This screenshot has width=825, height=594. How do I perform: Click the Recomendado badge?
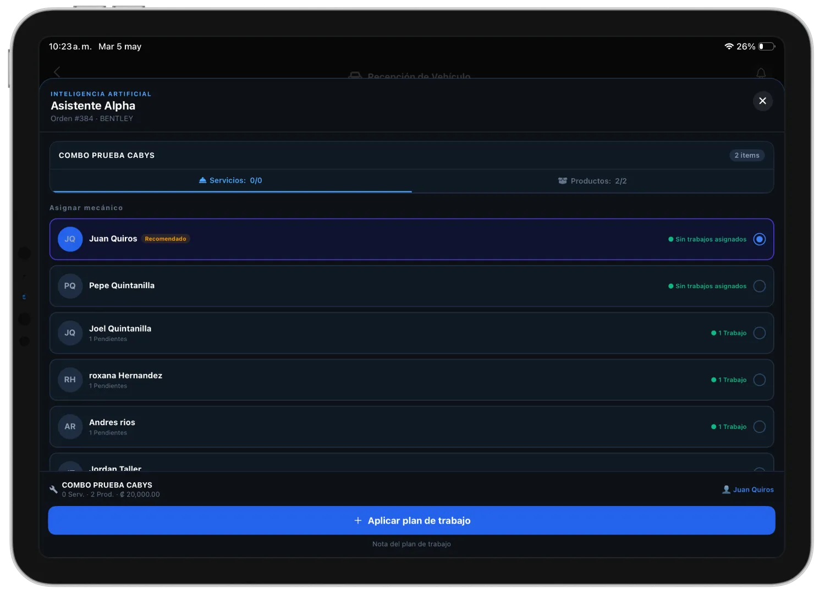tap(166, 239)
